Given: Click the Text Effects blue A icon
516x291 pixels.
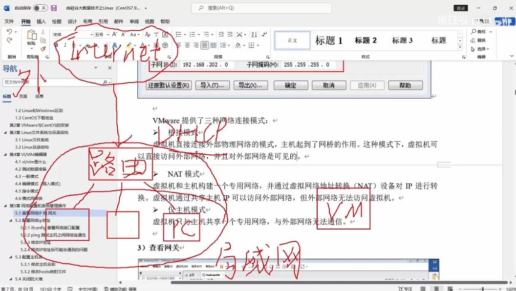Looking at the screenshot, I should (114, 45).
